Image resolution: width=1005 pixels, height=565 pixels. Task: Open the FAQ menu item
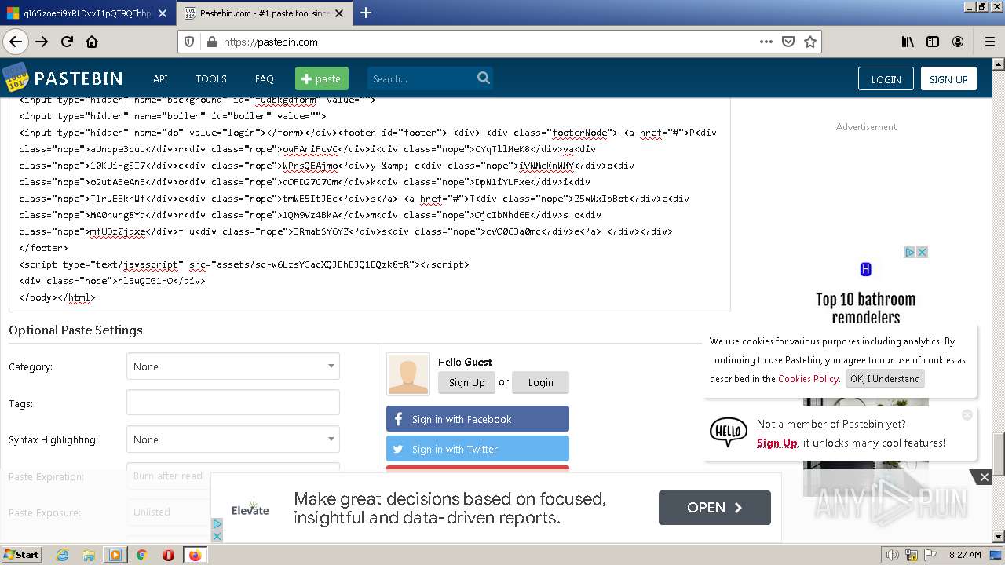coord(265,78)
